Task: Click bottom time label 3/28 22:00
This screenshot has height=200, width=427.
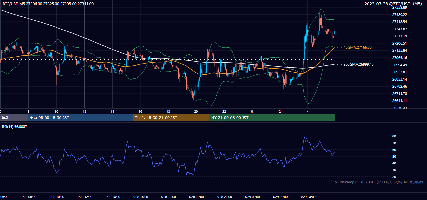Action: (x=224, y=197)
